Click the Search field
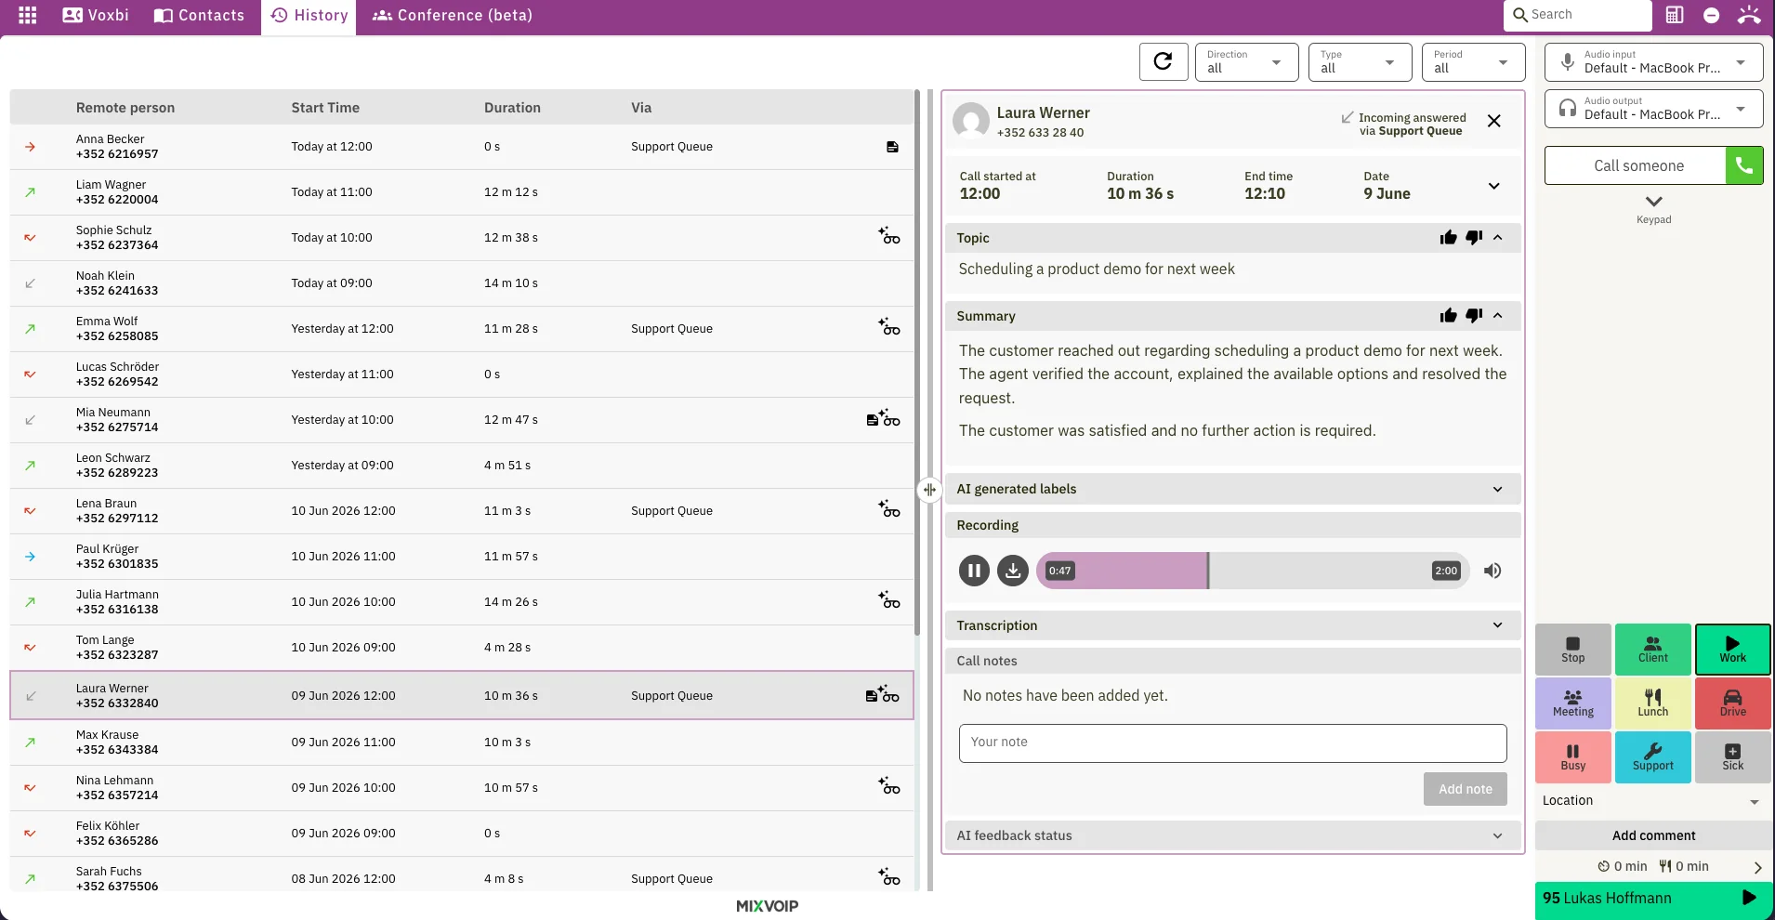Screen dimensions: 1775x920 click(1577, 15)
